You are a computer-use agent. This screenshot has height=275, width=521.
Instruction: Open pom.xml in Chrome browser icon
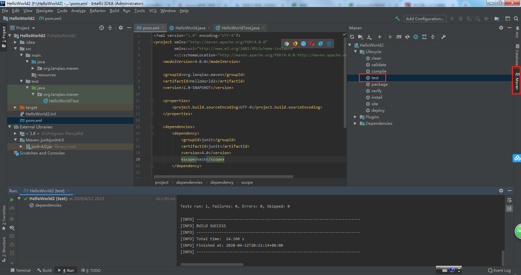[x=287, y=44]
